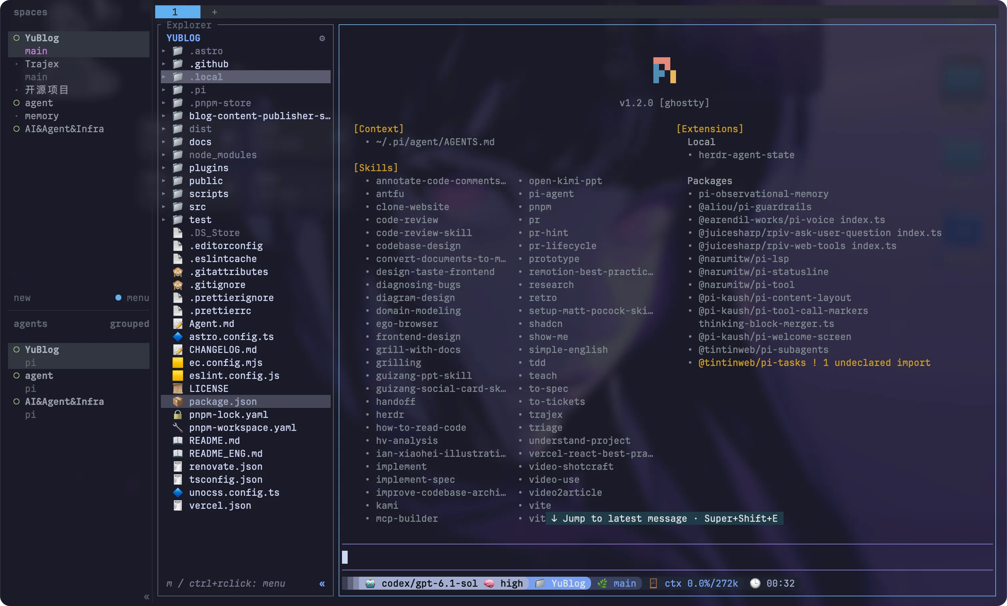Click the pi logo in welcome screen
The width and height of the screenshot is (1007, 606).
click(664, 70)
